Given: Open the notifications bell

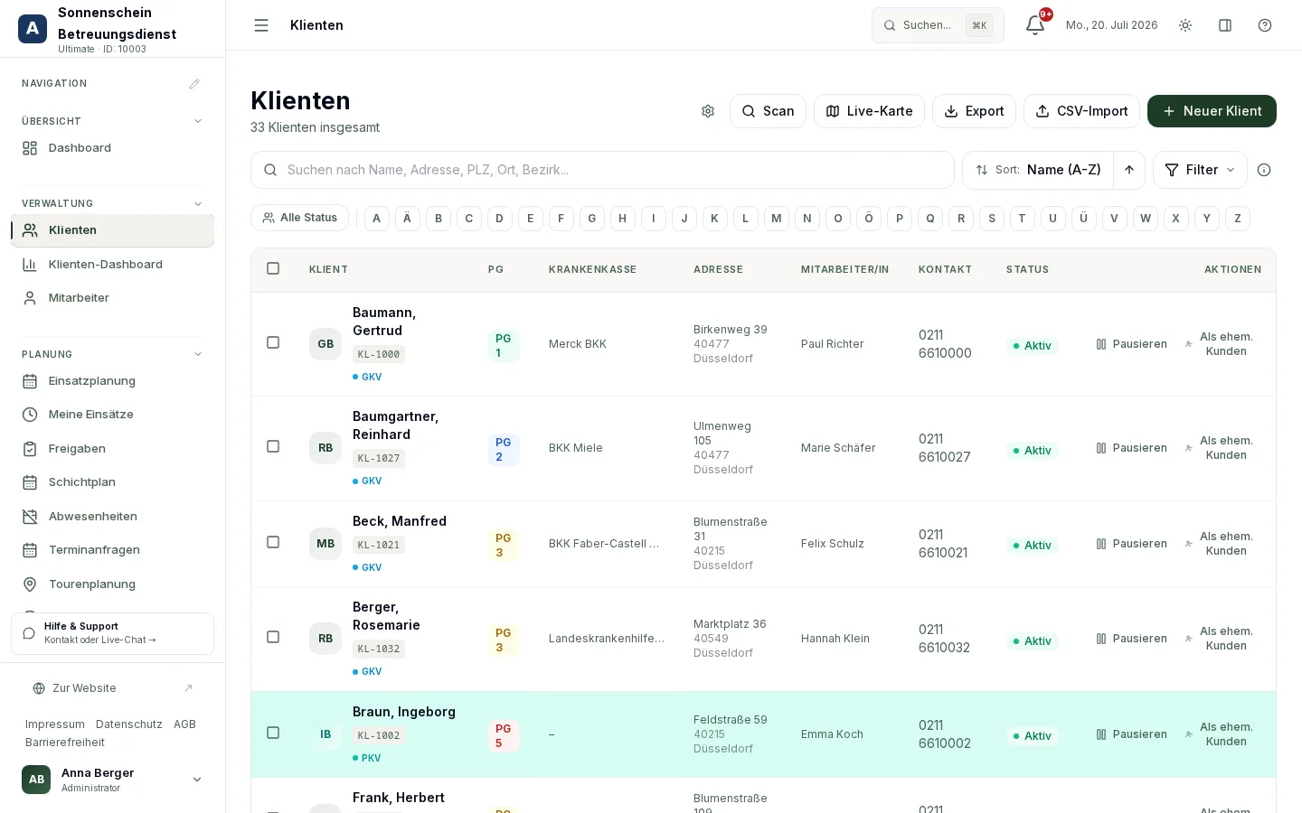Looking at the screenshot, I should pos(1035,25).
